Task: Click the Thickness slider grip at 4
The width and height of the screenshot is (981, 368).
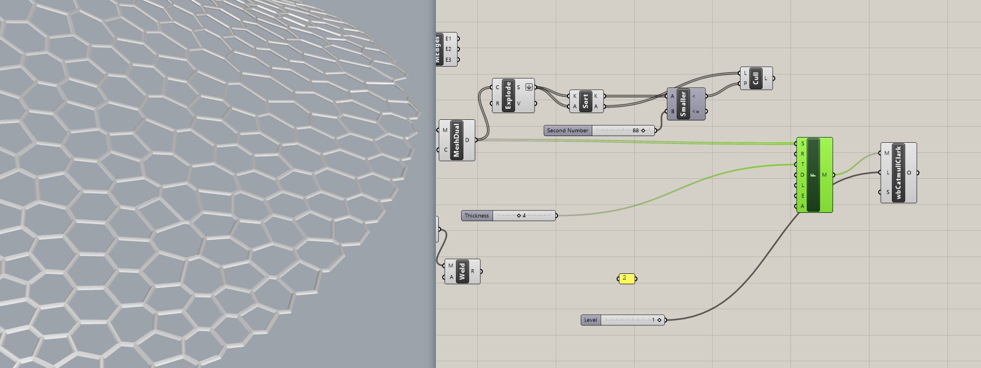Action: click(x=519, y=216)
